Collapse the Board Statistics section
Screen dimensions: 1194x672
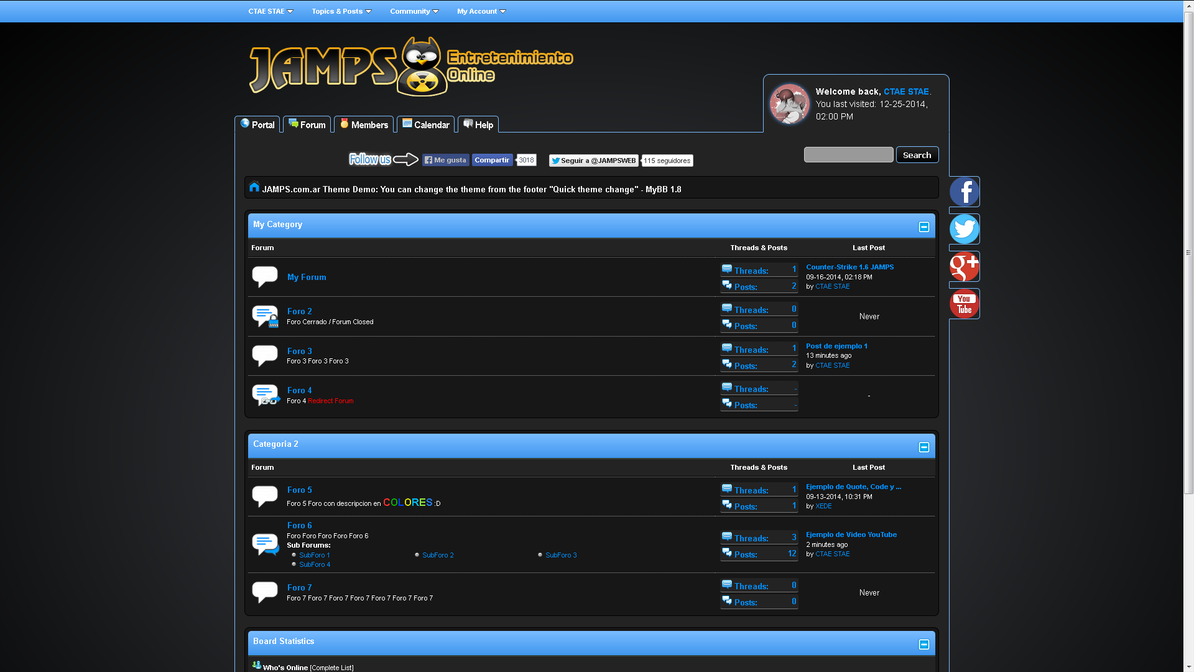(x=923, y=645)
